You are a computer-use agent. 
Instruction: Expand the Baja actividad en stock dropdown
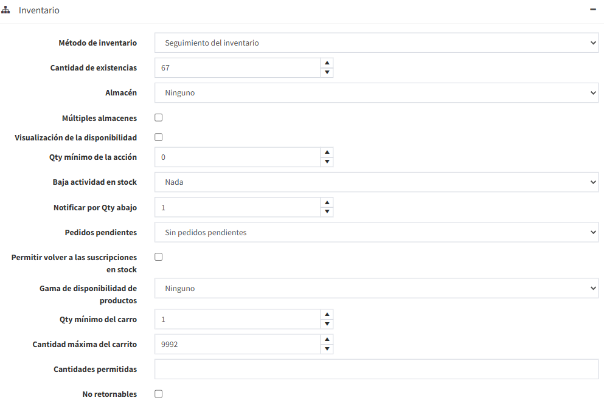coord(377,182)
